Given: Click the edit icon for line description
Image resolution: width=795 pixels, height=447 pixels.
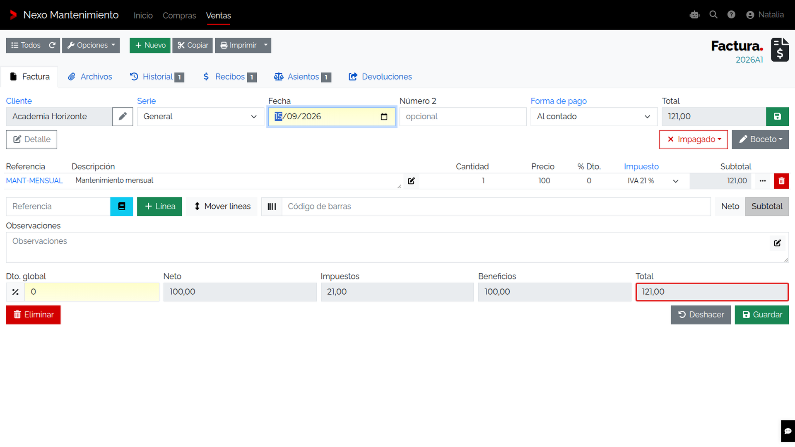Looking at the screenshot, I should coord(411,181).
